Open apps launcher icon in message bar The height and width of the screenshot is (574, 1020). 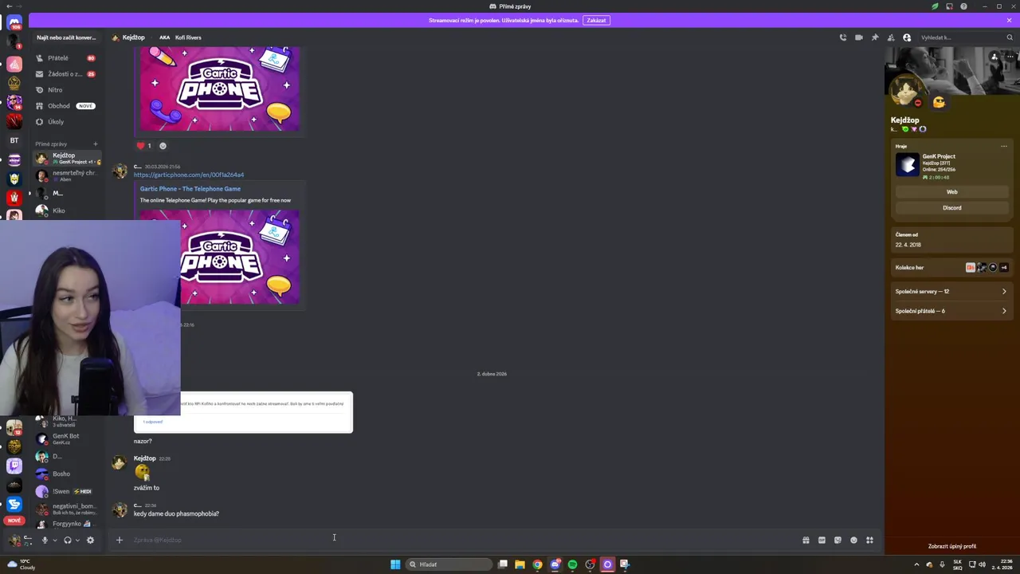coord(869,540)
